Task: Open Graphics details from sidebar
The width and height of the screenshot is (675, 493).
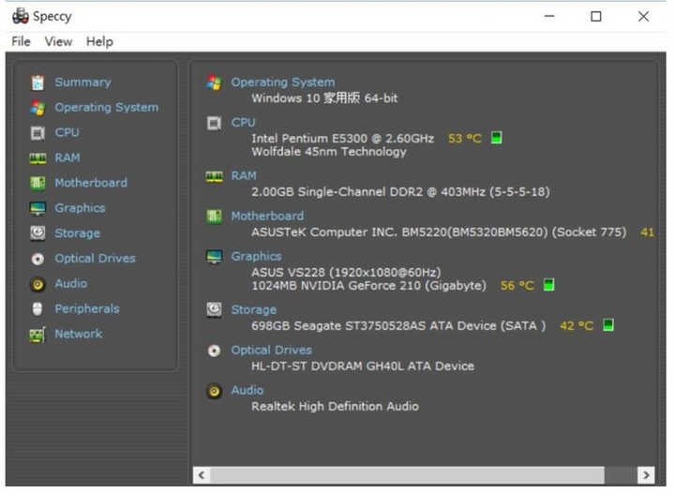Action: coord(80,208)
